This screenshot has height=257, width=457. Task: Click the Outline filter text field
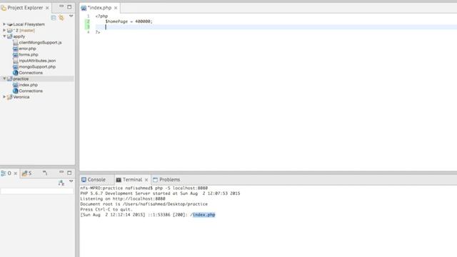click(37, 191)
